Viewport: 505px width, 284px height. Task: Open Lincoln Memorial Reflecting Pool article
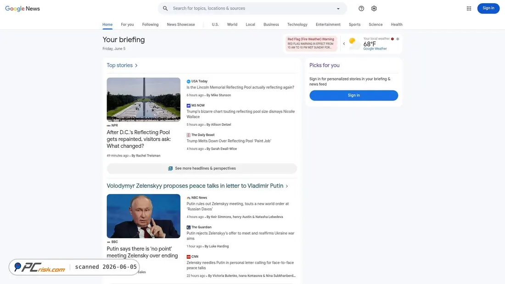240,87
